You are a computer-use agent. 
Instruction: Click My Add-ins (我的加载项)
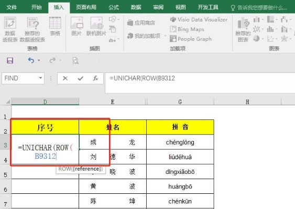144,36
